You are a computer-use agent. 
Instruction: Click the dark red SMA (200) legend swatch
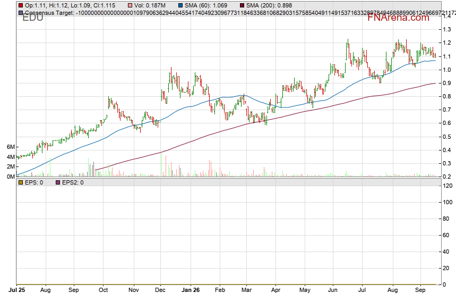(x=242, y=5)
